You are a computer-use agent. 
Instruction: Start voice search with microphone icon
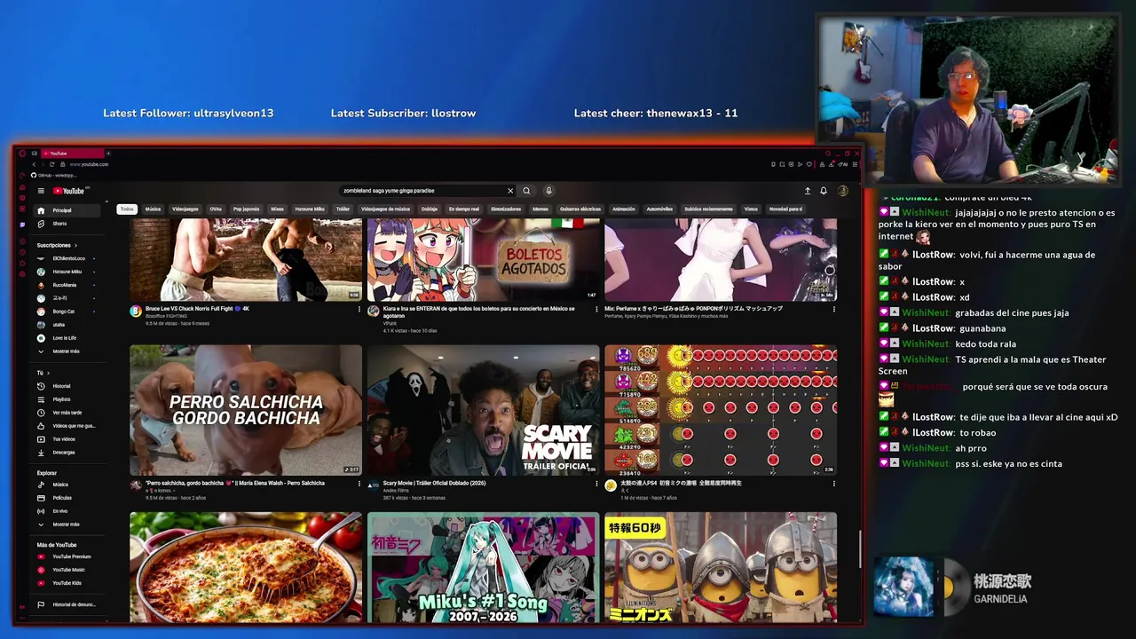pos(548,191)
